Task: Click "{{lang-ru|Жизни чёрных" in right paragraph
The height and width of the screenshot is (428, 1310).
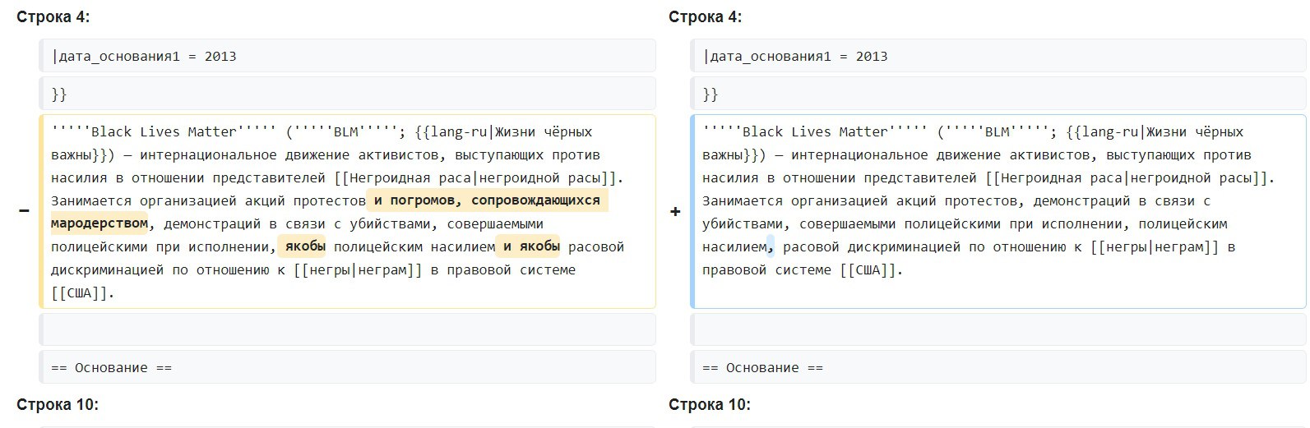Action: [1155, 131]
